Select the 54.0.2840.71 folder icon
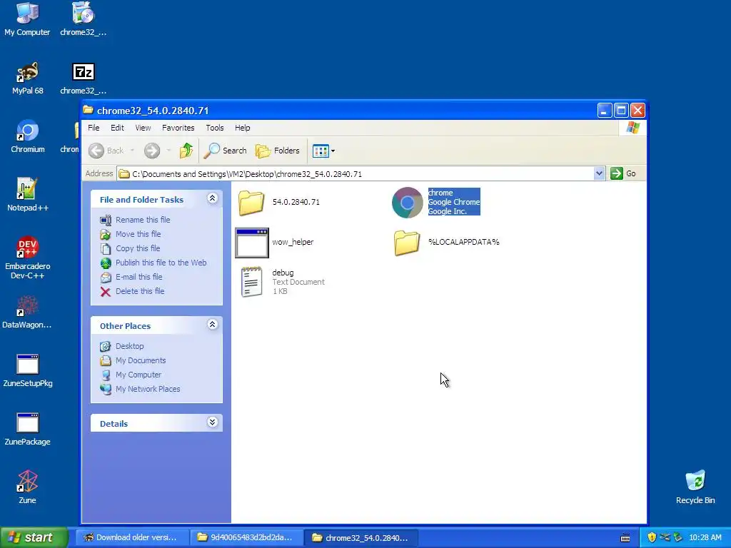731x548 pixels. click(251, 203)
